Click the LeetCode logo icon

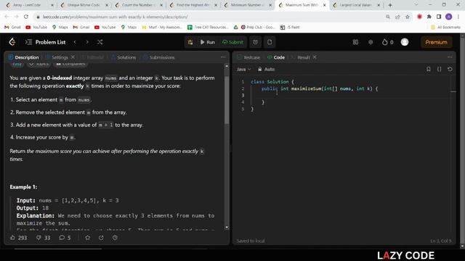click(x=12, y=42)
